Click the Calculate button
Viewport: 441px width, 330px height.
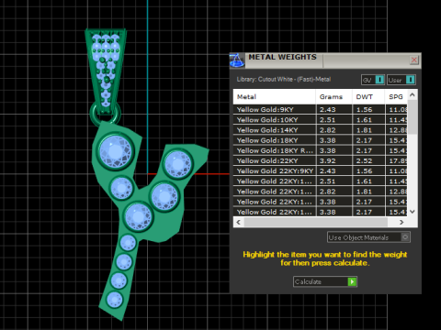coord(325,281)
